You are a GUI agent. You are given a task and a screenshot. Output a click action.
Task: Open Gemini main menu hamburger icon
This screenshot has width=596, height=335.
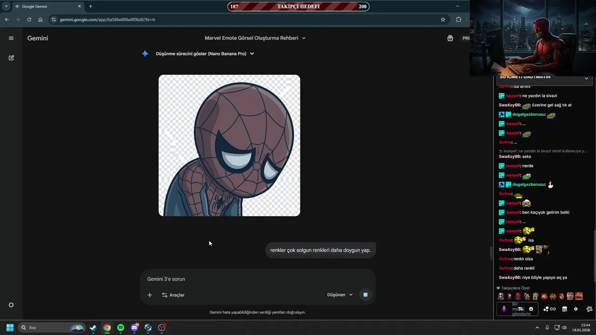[11, 38]
